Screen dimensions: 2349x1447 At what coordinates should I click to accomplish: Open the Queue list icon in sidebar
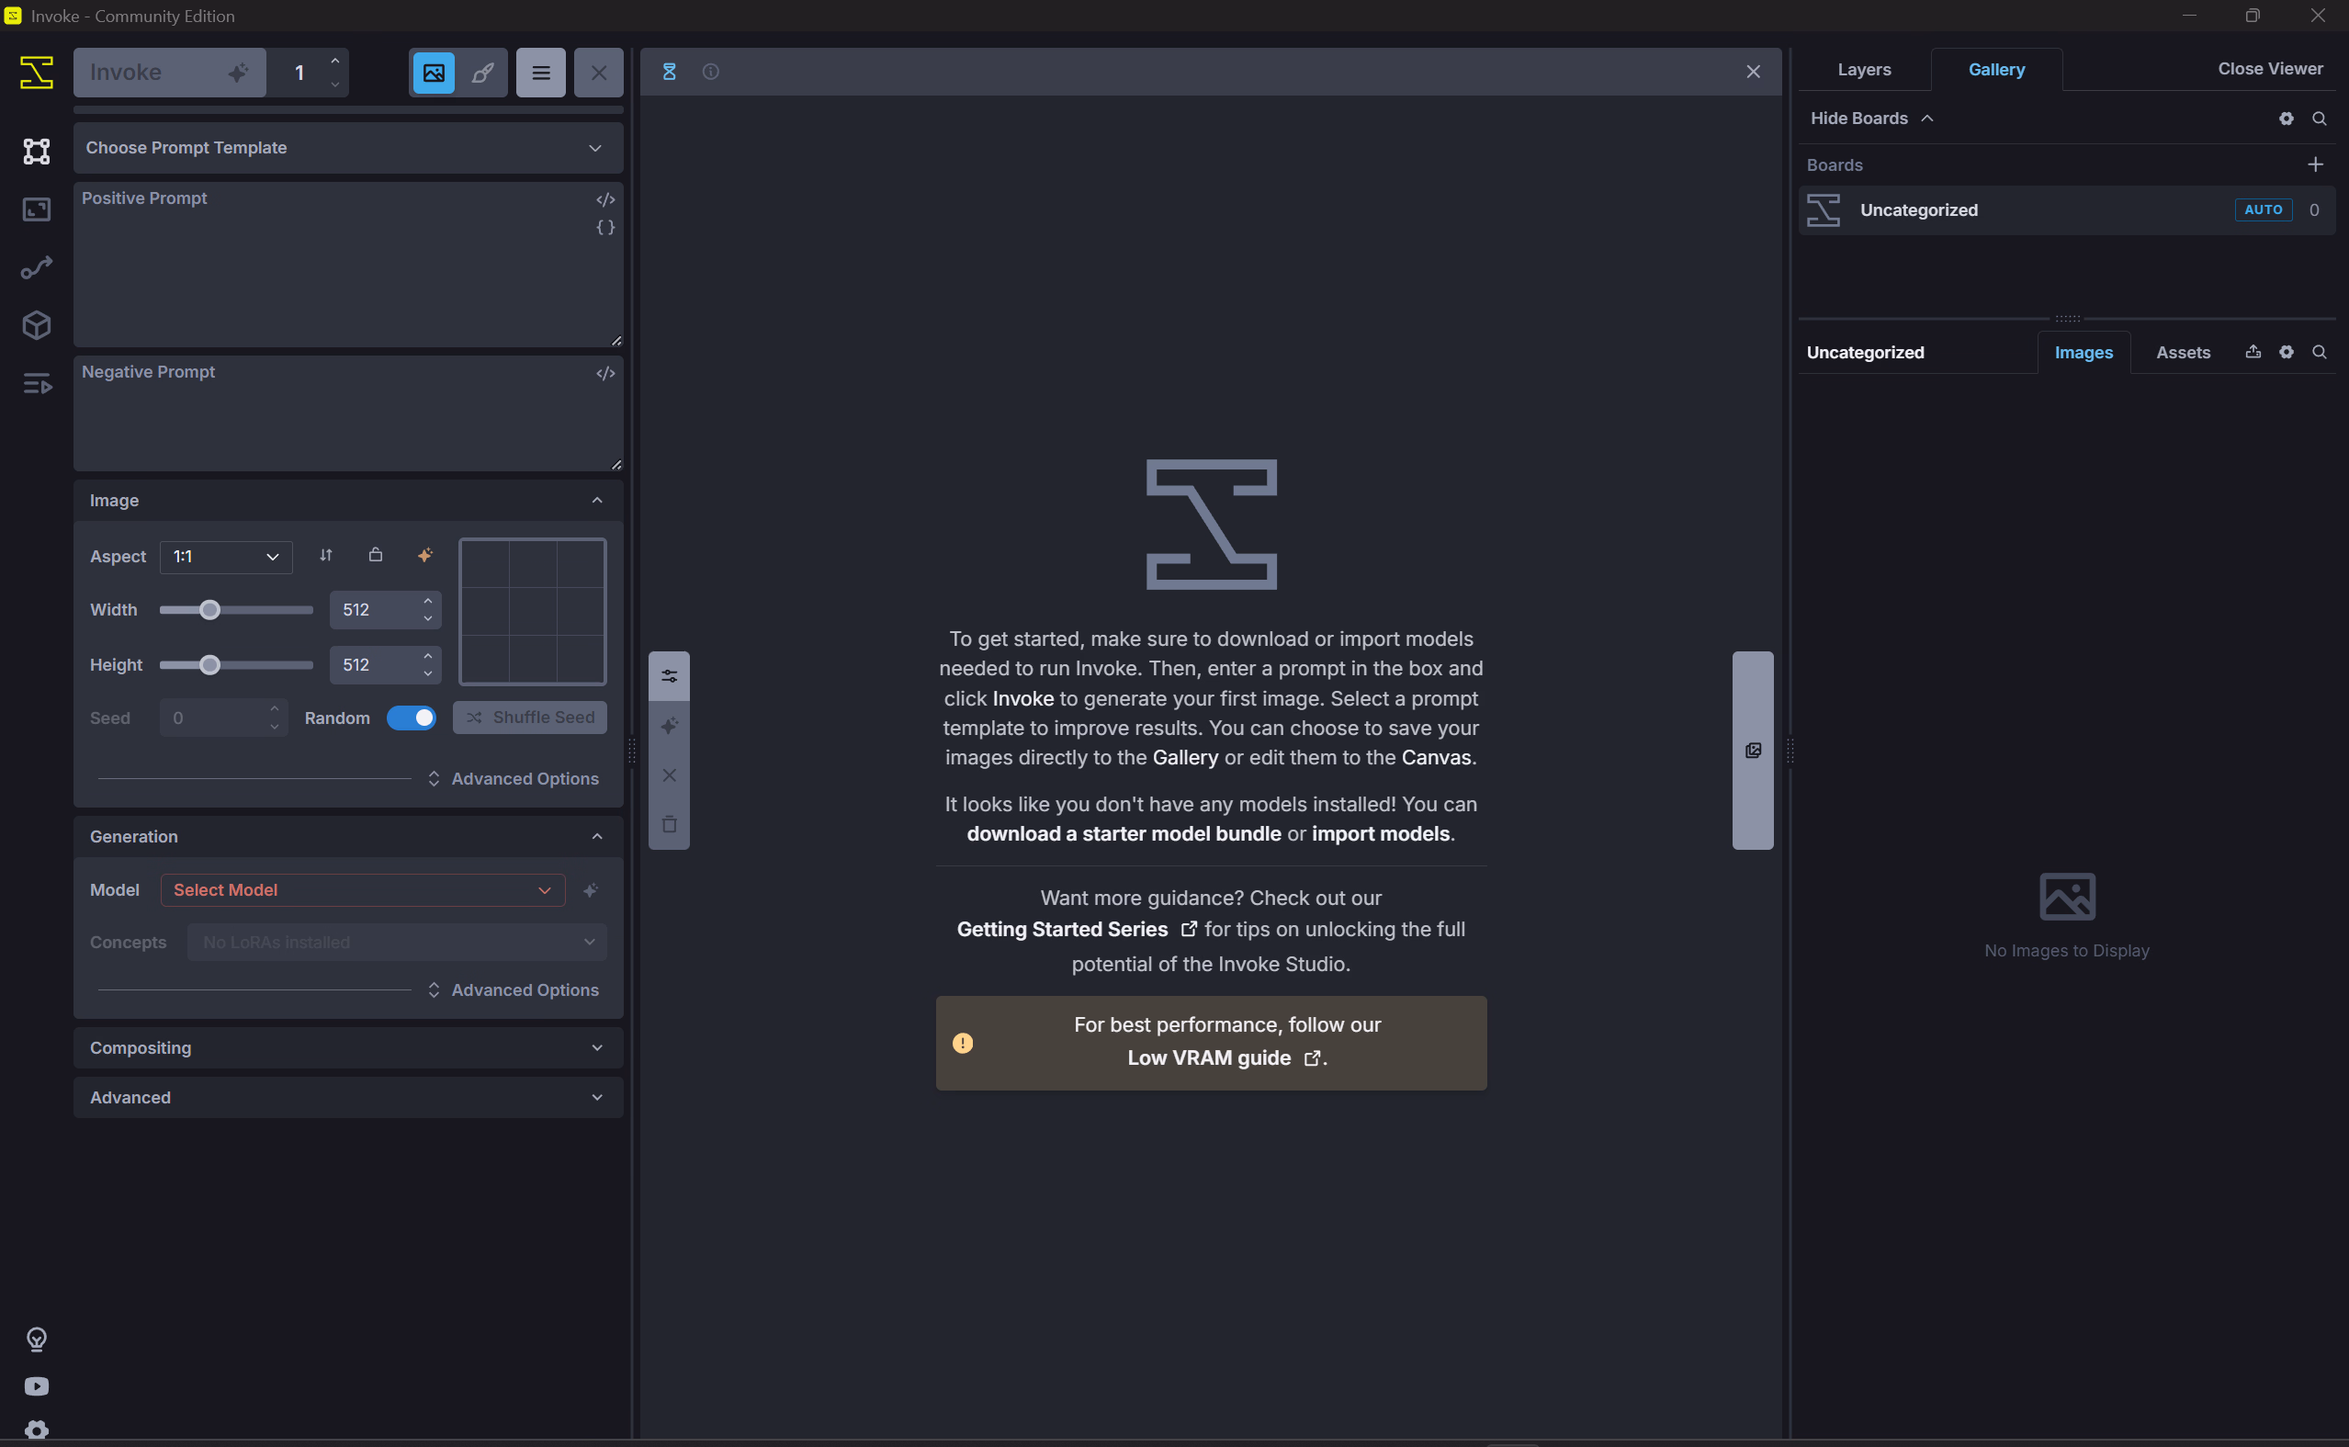[37, 384]
